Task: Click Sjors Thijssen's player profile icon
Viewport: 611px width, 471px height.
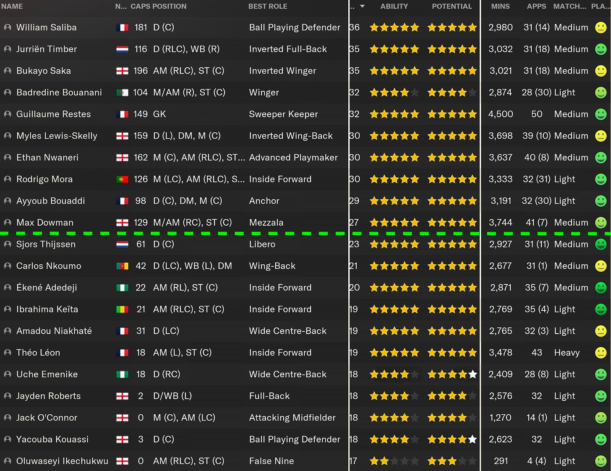Action: pos(8,244)
